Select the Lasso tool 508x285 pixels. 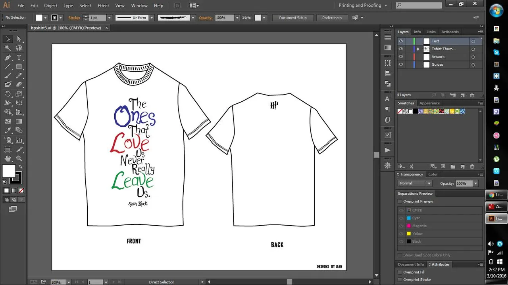click(19, 48)
